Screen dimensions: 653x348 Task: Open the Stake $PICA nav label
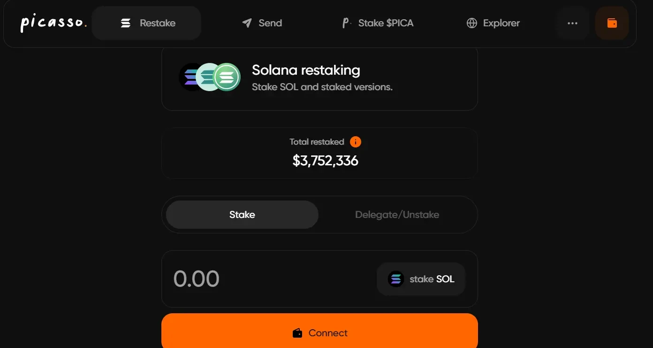[x=386, y=23]
